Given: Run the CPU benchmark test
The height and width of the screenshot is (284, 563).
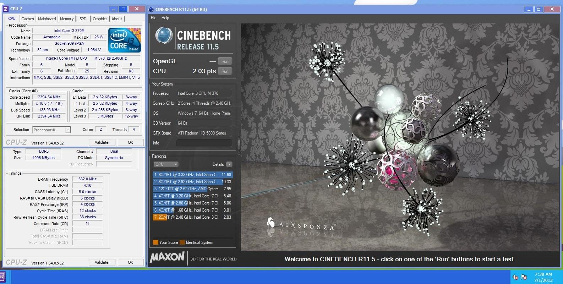Looking at the screenshot, I should (225, 71).
